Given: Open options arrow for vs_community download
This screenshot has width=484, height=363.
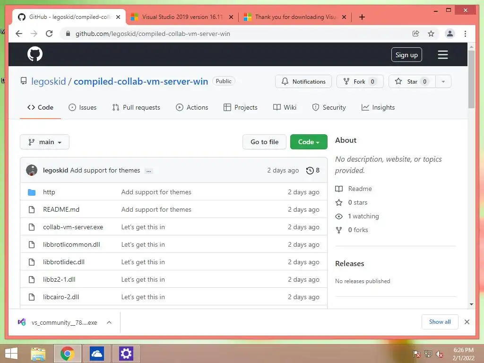Looking at the screenshot, I should coord(109,322).
